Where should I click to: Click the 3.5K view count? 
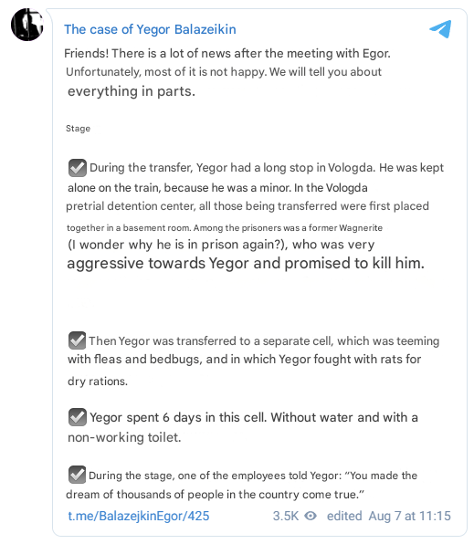pyautogui.click(x=286, y=516)
